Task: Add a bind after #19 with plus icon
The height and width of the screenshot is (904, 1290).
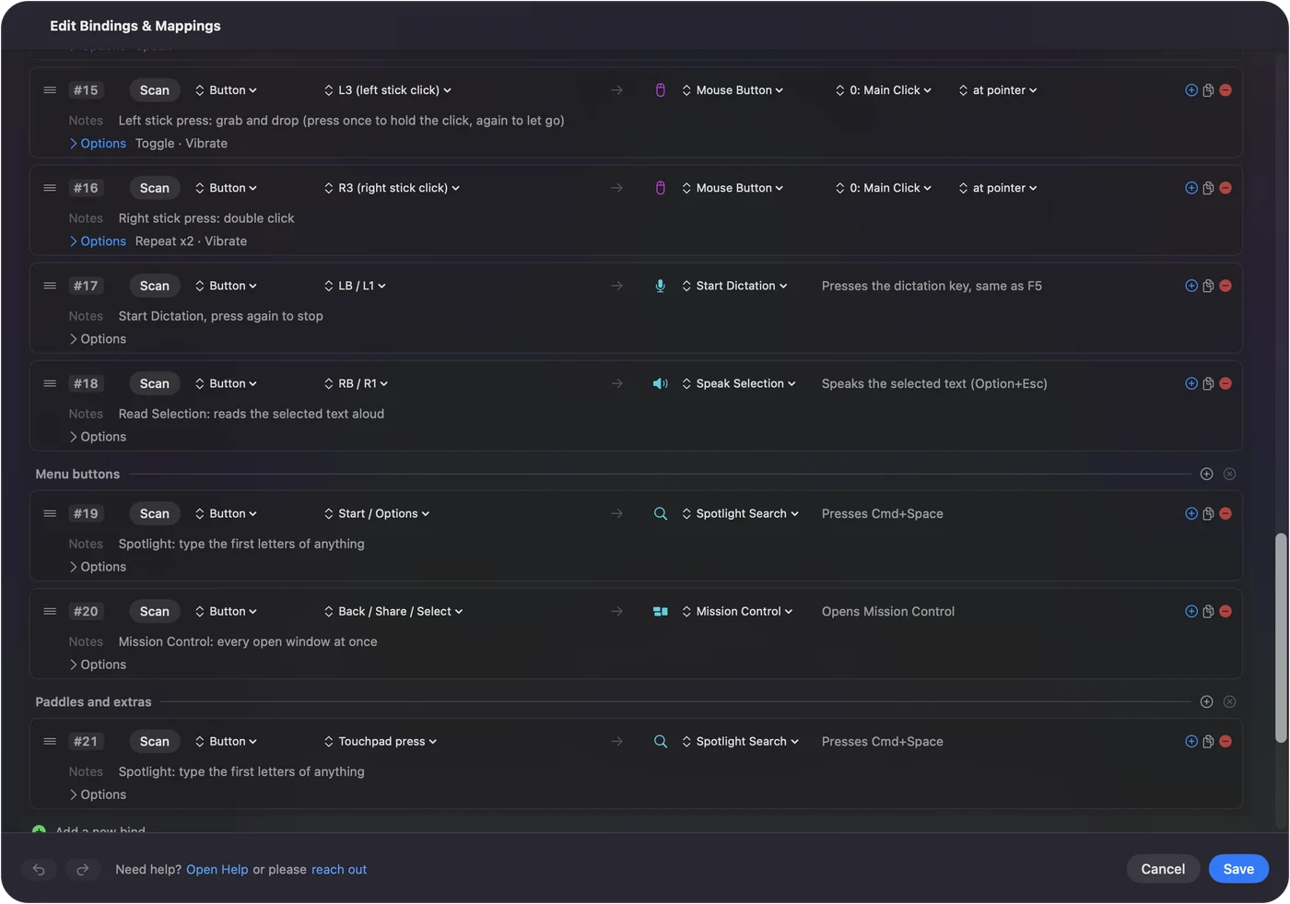Action: [x=1191, y=513]
